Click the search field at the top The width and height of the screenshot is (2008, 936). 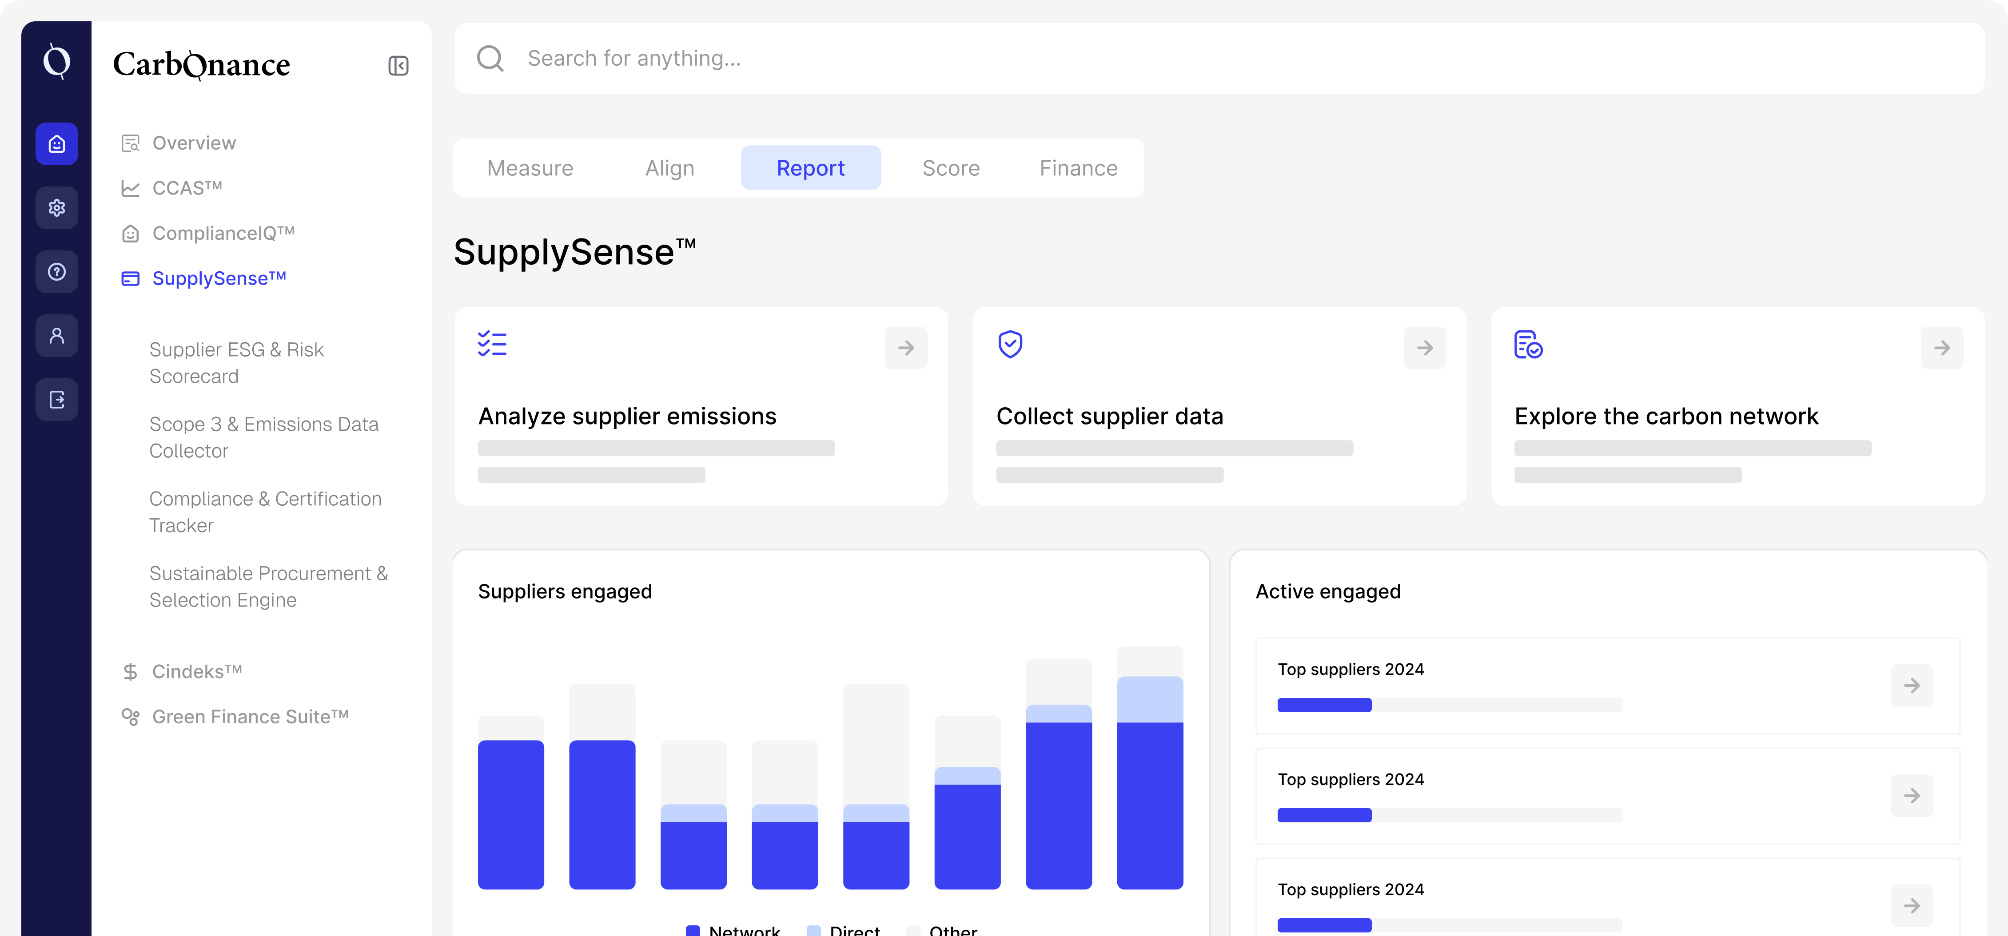[936, 58]
